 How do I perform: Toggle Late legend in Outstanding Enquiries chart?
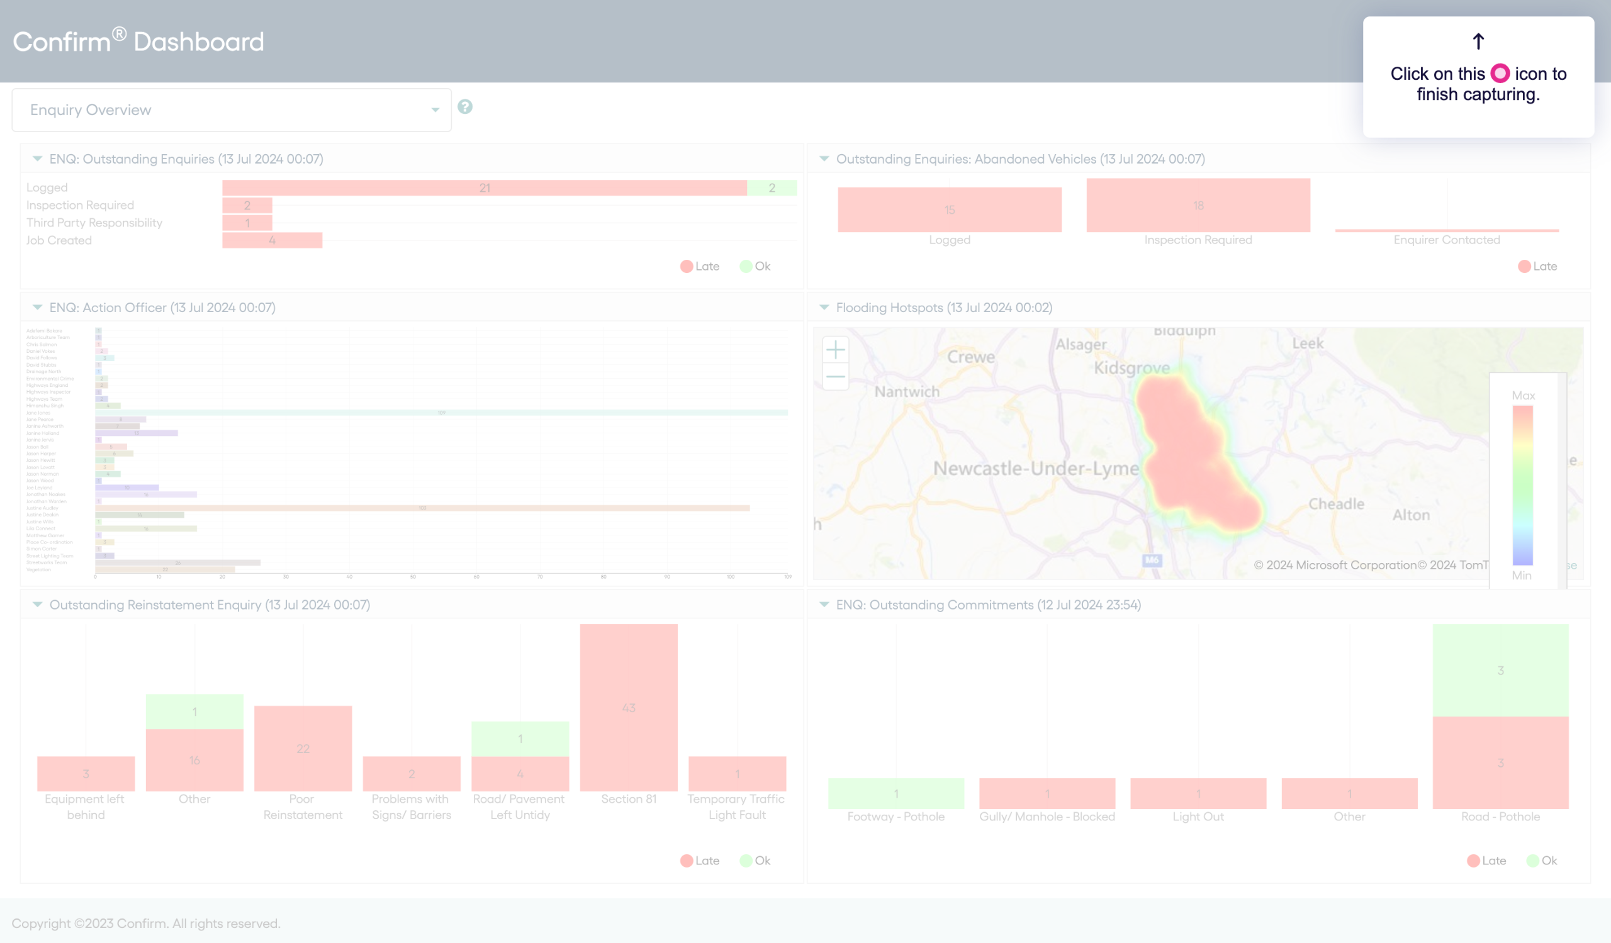pos(700,266)
